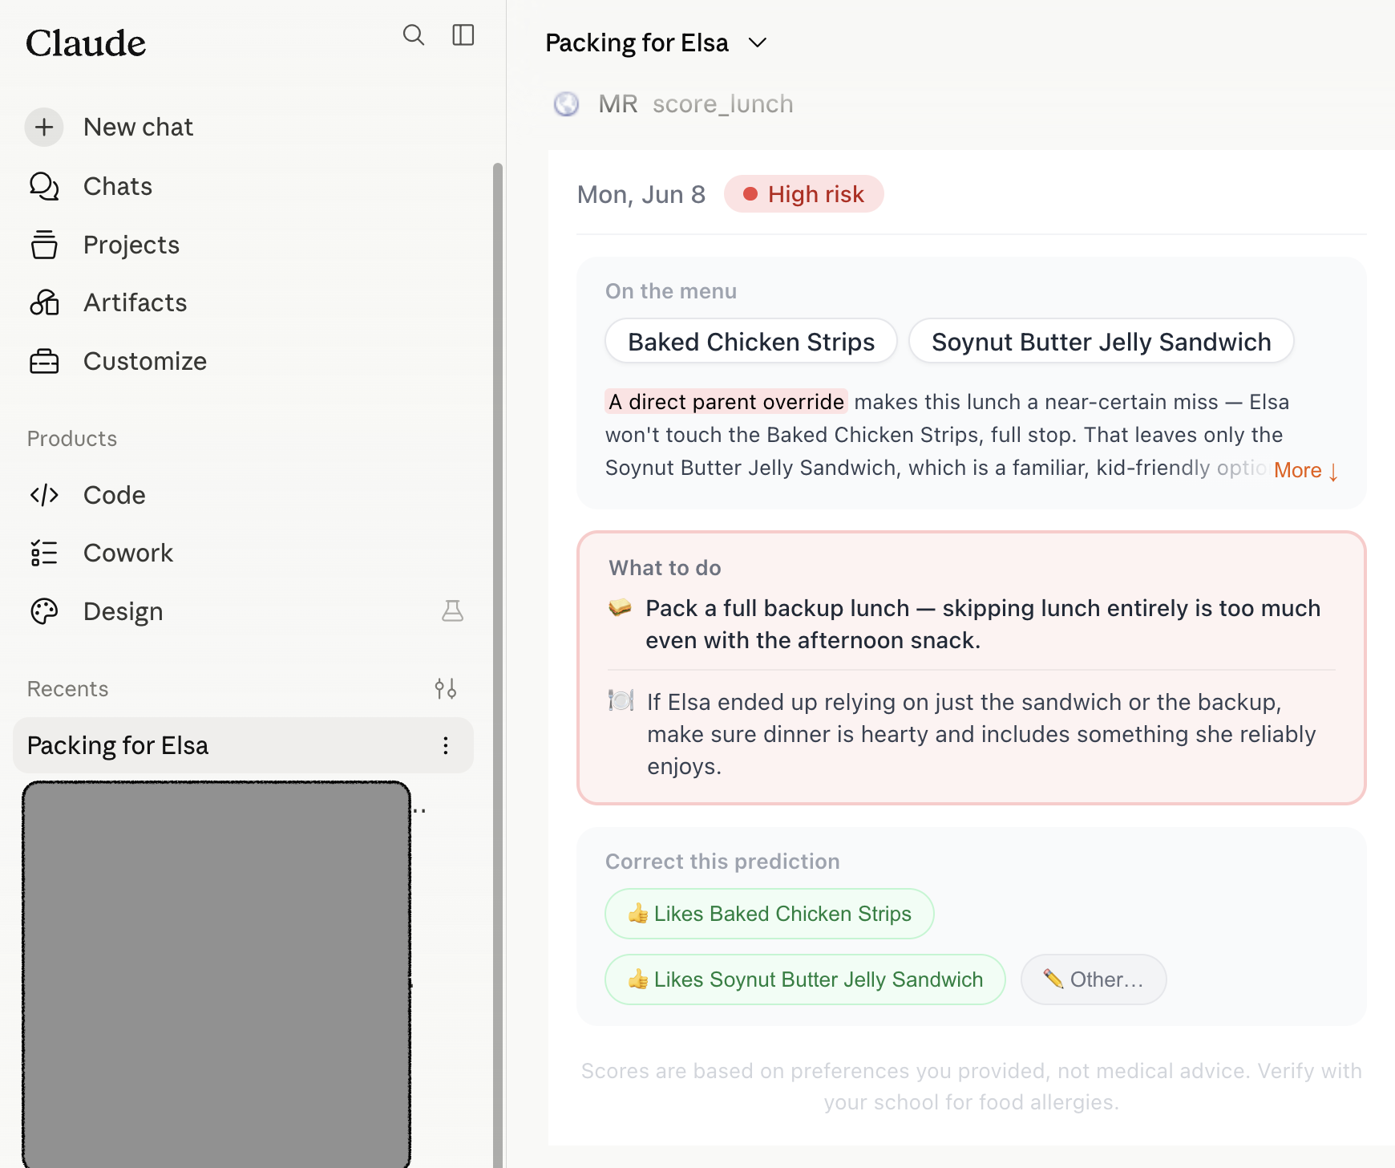The width and height of the screenshot is (1395, 1168).
Task: Click the Cowork checklist icon
Action: [44, 553]
